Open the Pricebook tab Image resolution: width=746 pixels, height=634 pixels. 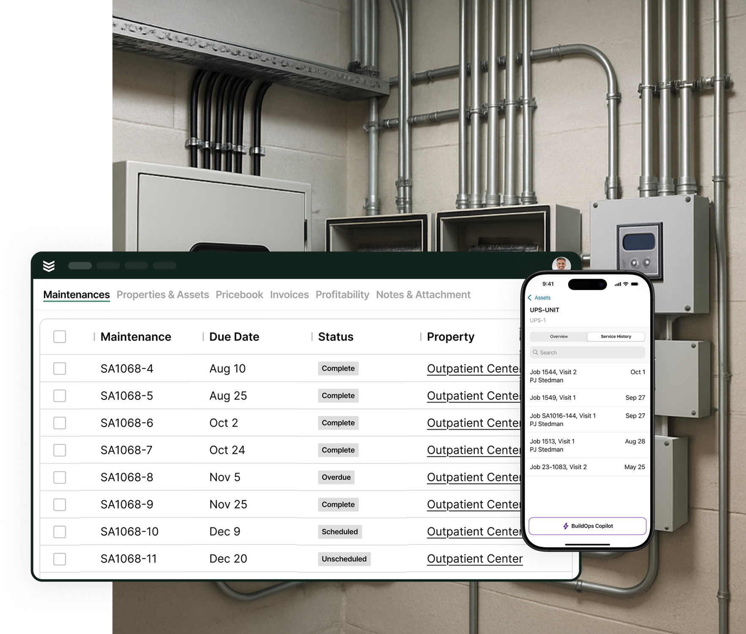pyautogui.click(x=239, y=295)
